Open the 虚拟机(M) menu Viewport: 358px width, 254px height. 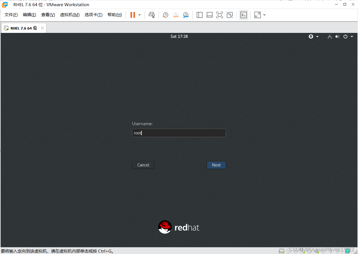[x=70, y=15]
